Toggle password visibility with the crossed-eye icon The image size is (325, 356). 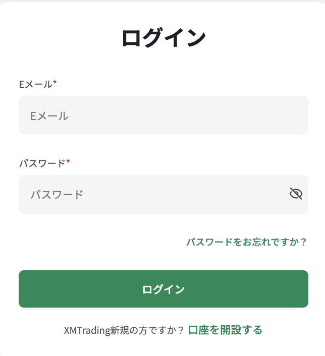click(296, 194)
